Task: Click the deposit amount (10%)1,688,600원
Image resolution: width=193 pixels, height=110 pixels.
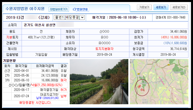Action: pos(175,43)
